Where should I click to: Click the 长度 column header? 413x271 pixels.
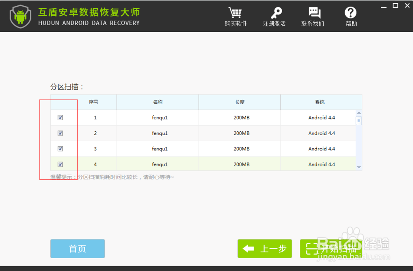[240, 102]
